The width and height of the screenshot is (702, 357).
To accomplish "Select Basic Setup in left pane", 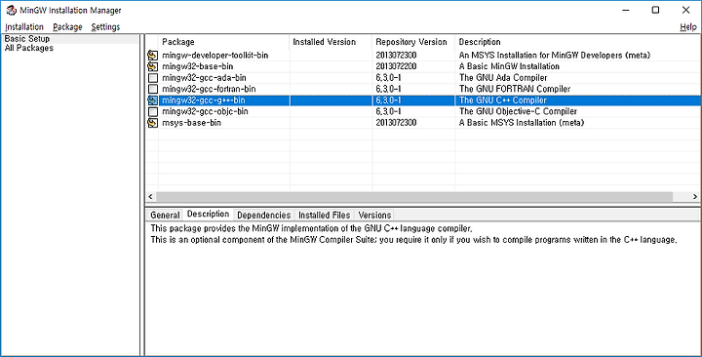I will 27,39.
